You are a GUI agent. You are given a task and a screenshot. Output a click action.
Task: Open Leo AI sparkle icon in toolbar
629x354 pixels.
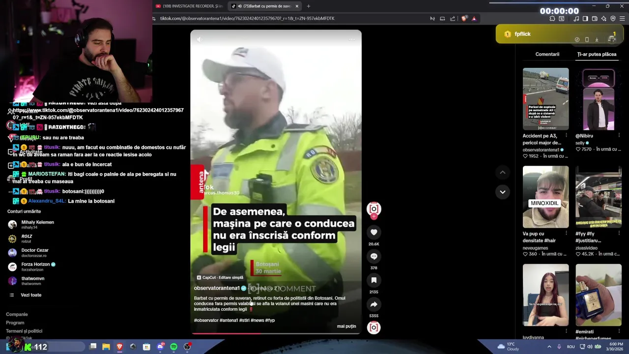click(x=604, y=19)
